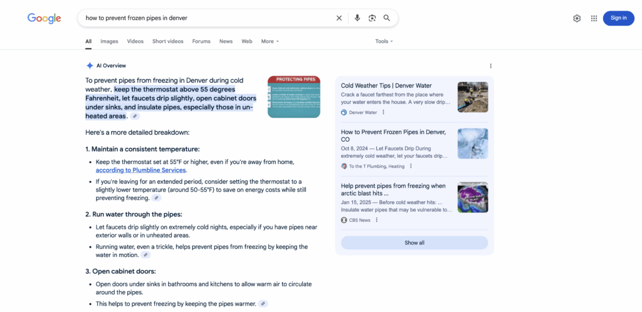
Task: Switch to the Images tab
Action: [109, 41]
